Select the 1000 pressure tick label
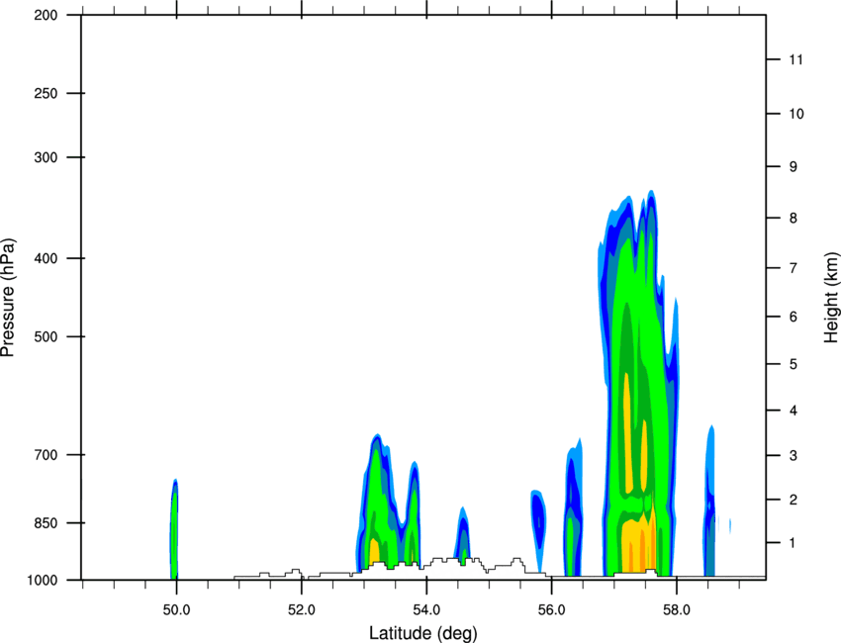 (x=42, y=581)
